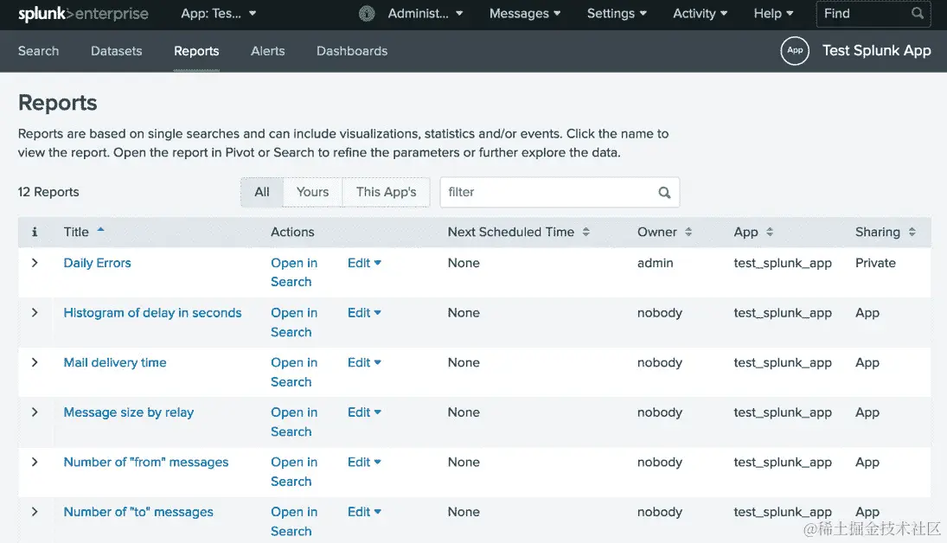Open Edit menu for Message size by relay
947x543 pixels.
click(364, 412)
